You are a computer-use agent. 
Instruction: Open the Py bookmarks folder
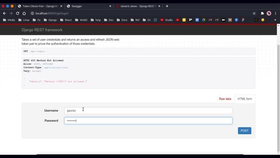click(37, 20)
